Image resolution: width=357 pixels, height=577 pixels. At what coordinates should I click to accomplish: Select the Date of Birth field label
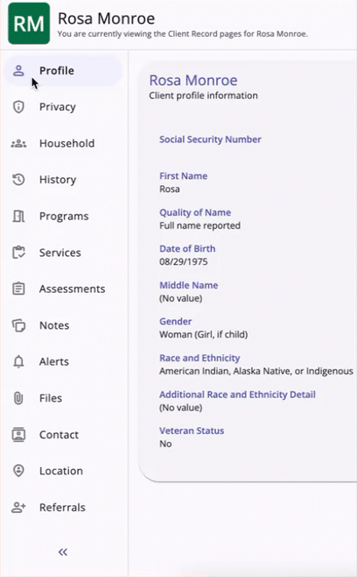click(x=187, y=248)
